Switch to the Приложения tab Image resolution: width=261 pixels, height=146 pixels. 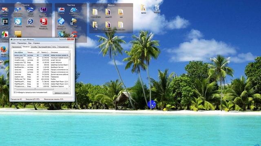pyautogui.click(x=16, y=47)
